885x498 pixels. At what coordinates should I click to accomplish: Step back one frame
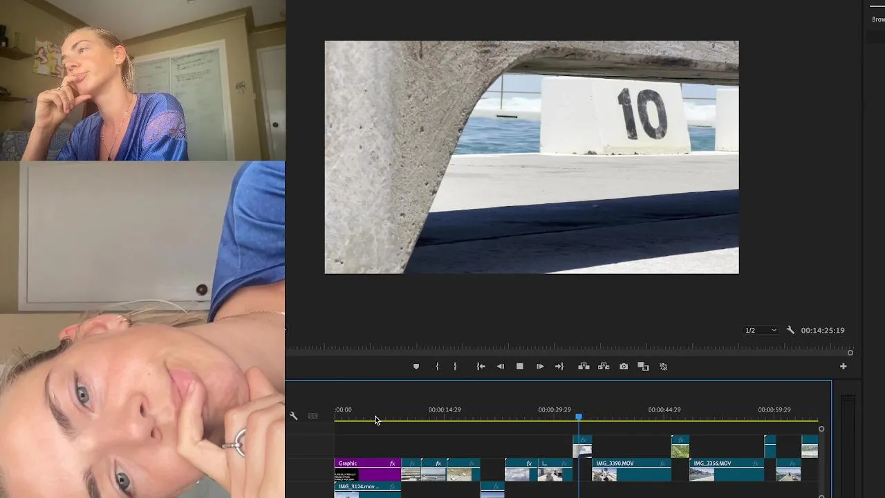coord(501,367)
